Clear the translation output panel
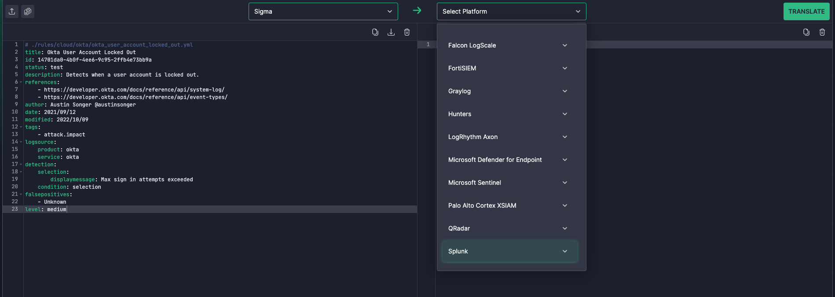 pos(822,32)
